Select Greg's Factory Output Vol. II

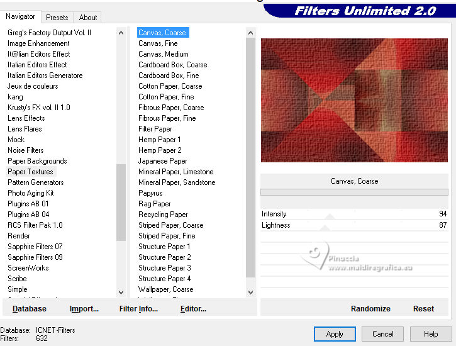click(49, 33)
